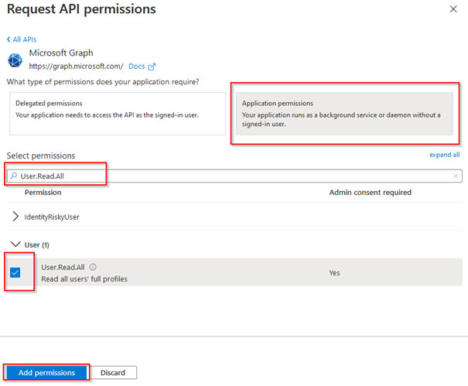
Task: Click the expand all link
Action: point(444,155)
